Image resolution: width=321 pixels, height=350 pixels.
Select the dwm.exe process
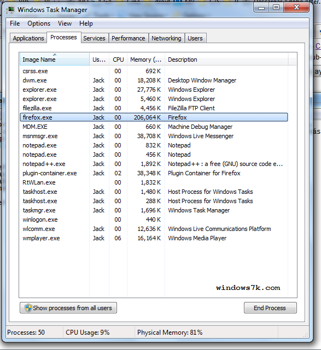click(154, 80)
